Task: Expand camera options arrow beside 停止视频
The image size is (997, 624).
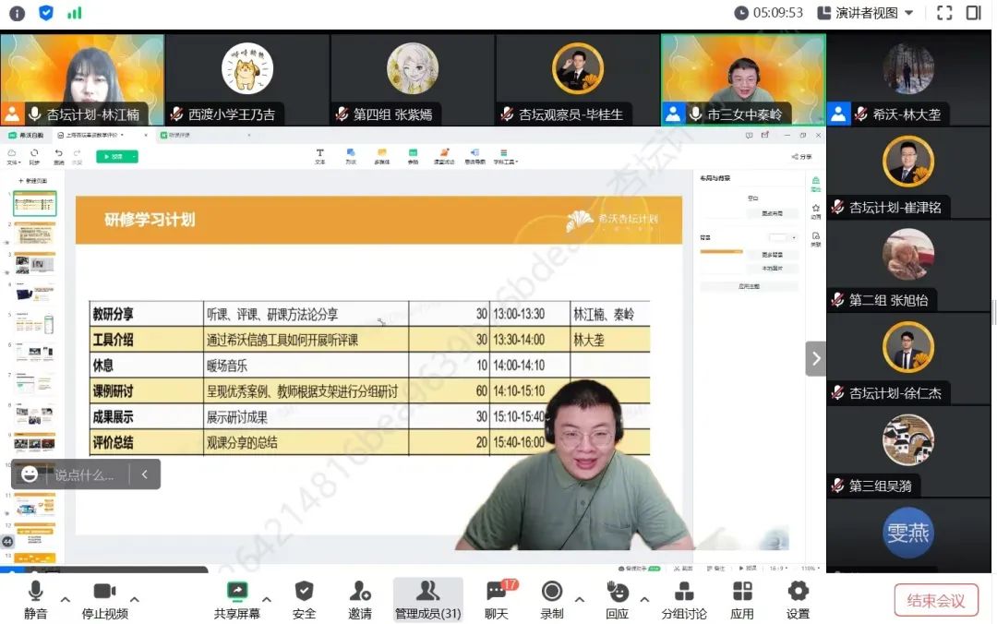Action: 134,599
